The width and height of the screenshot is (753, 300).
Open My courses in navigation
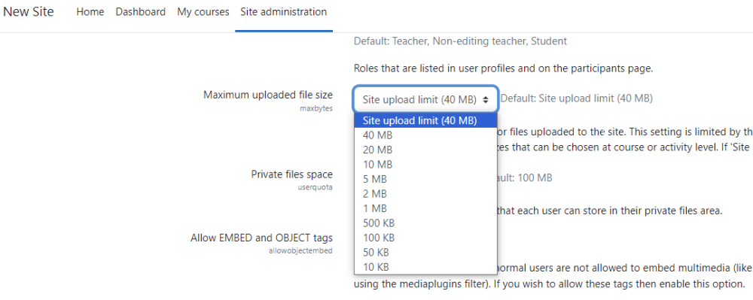pos(203,12)
